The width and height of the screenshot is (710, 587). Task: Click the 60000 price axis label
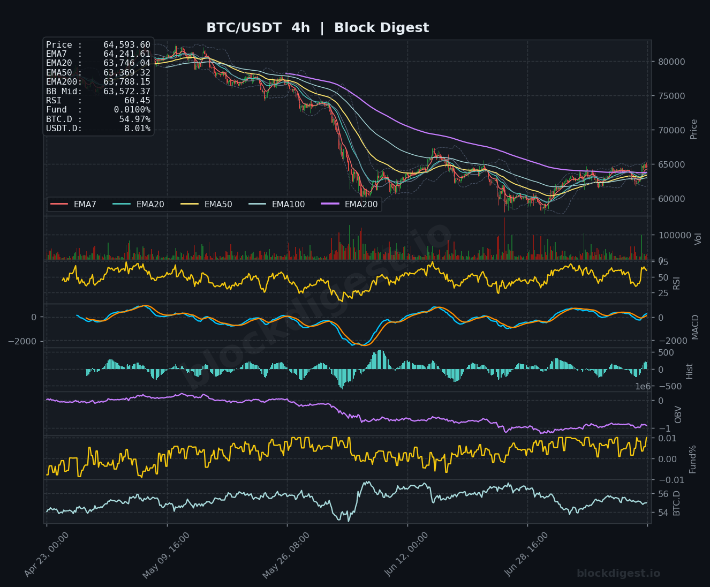(671, 199)
